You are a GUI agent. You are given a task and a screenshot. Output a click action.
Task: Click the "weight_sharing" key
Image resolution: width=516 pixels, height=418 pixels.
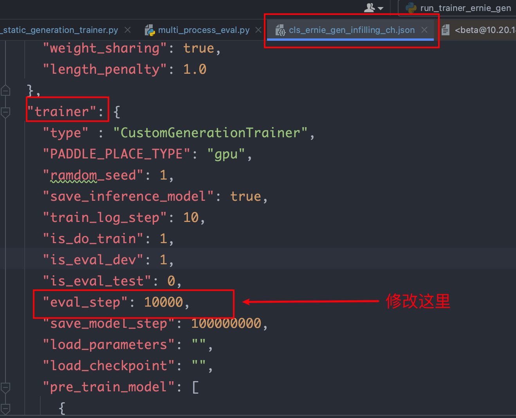click(105, 48)
